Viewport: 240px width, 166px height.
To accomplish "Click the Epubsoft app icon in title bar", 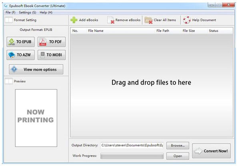I will 6,6.
